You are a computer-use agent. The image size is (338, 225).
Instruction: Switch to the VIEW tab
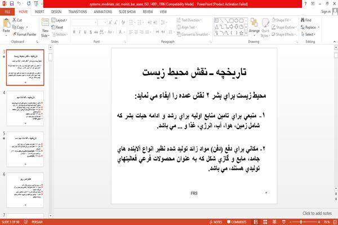pos(163,12)
